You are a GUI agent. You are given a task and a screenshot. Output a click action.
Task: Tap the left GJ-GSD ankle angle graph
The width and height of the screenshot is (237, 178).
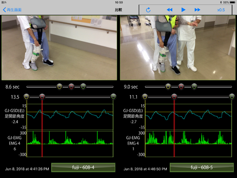[x=70, y=117]
